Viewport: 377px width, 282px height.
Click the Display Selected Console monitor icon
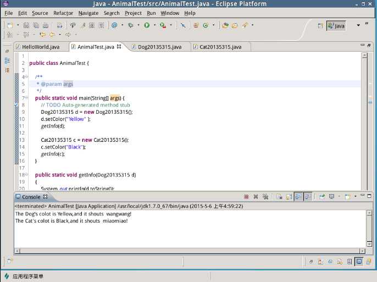tap(331, 197)
